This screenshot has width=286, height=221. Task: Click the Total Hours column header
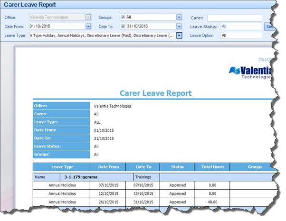(212, 167)
